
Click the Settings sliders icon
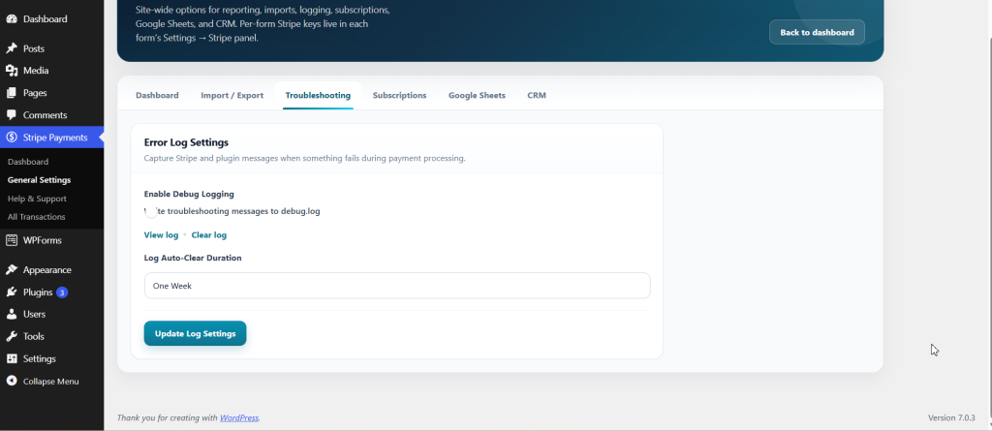point(12,359)
